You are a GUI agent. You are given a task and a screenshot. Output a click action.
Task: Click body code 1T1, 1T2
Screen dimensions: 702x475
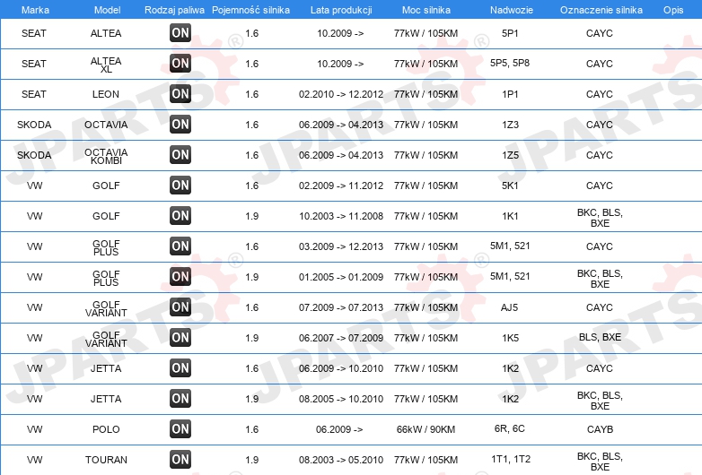point(511,459)
